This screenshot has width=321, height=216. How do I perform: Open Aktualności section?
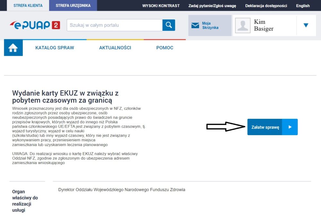coord(115,48)
